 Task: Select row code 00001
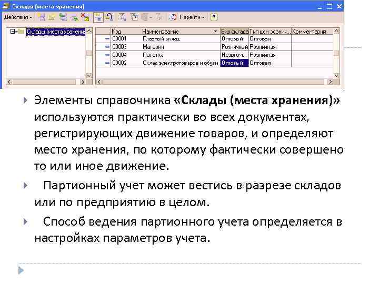coord(119,38)
